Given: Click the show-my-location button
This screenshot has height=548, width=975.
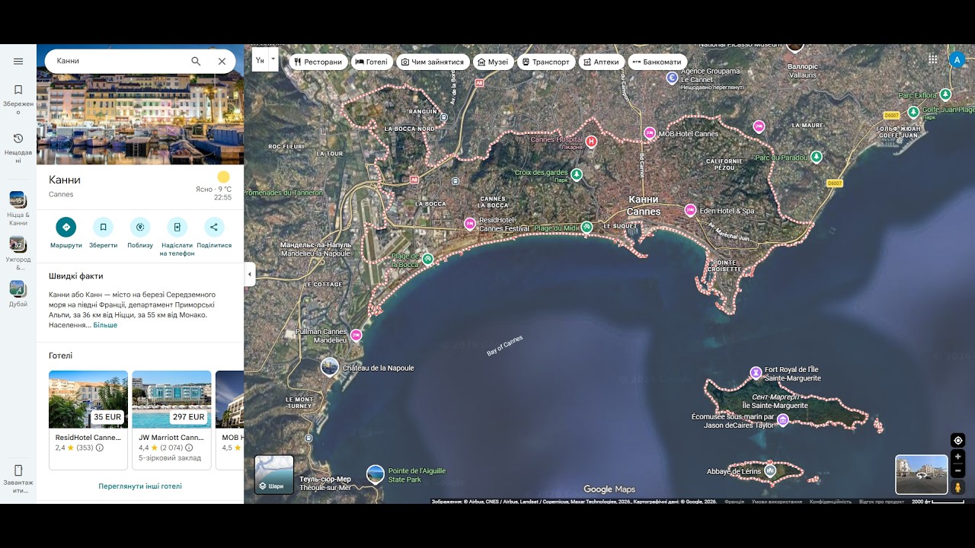Looking at the screenshot, I should click(x=958, y=440).
